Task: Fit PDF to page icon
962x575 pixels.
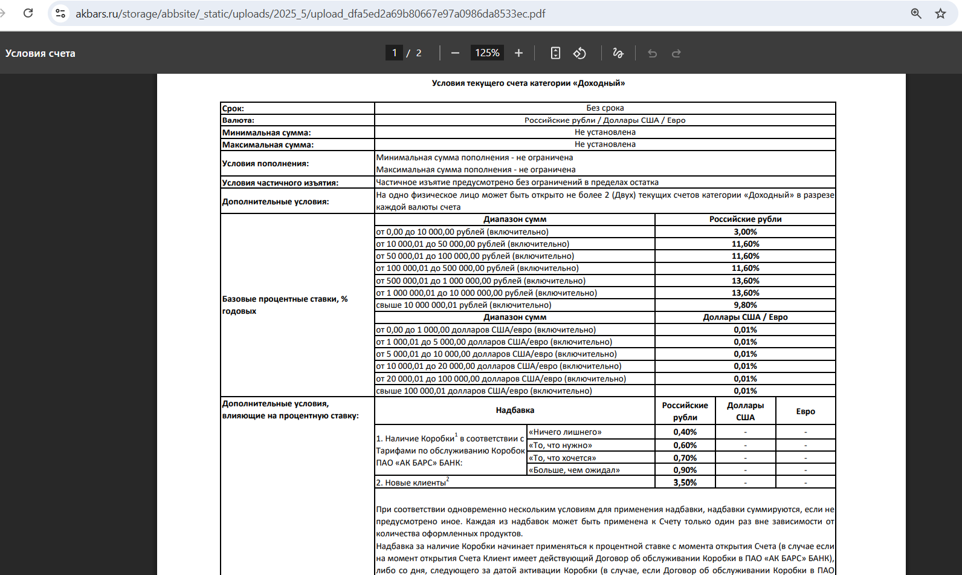Action: coord(555,53)
